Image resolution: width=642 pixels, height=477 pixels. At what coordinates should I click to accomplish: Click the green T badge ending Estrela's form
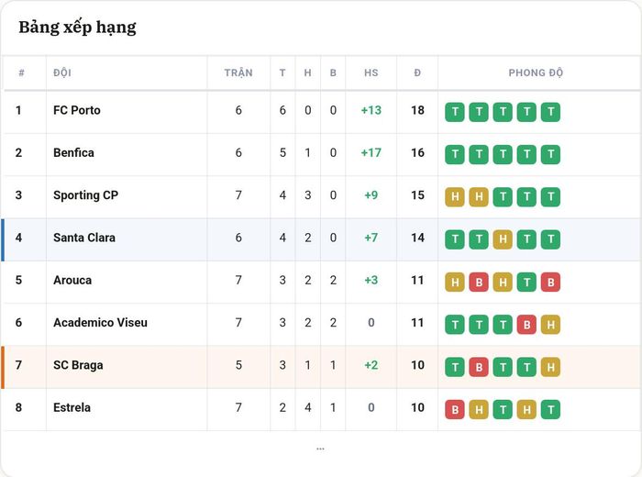[x=550, y=410]
